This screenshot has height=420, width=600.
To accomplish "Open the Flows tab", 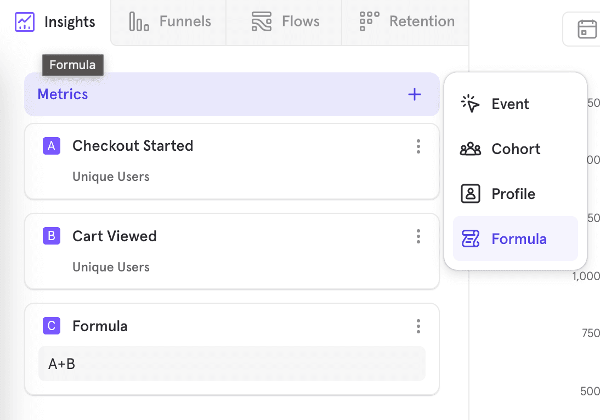I will [285, 22].
